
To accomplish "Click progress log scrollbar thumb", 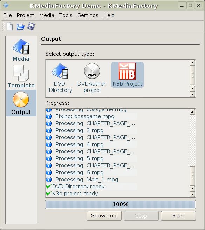I will [192, 176].
